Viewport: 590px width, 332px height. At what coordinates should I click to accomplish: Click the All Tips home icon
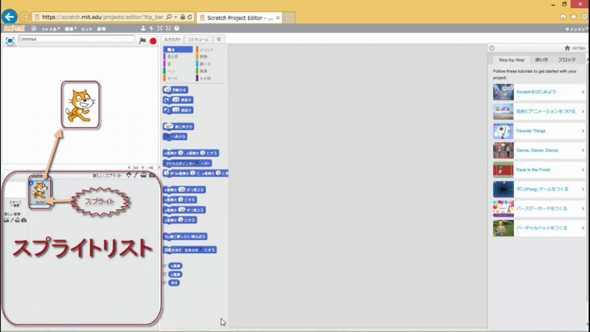[x=567, y=48]
